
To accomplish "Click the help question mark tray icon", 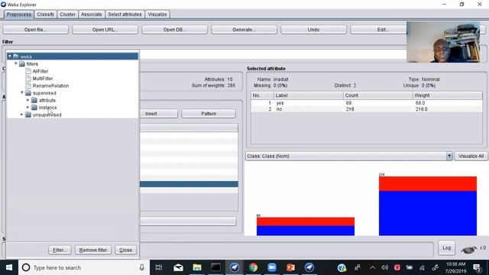I will [342, 267].
